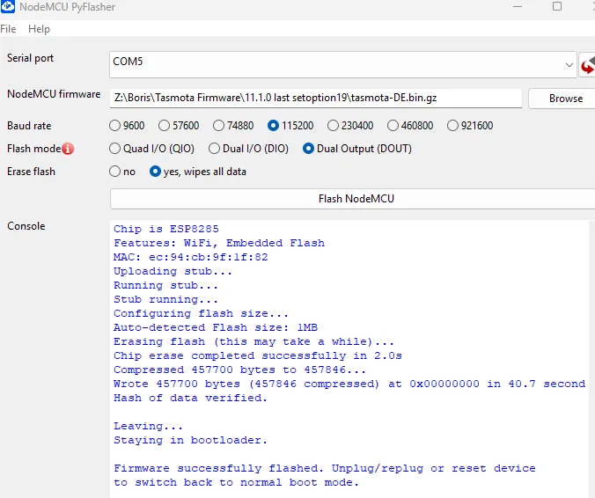Click console line 'Auto-detected Flash size: 1MB'
Screen dimensions: 595x498
216,327
